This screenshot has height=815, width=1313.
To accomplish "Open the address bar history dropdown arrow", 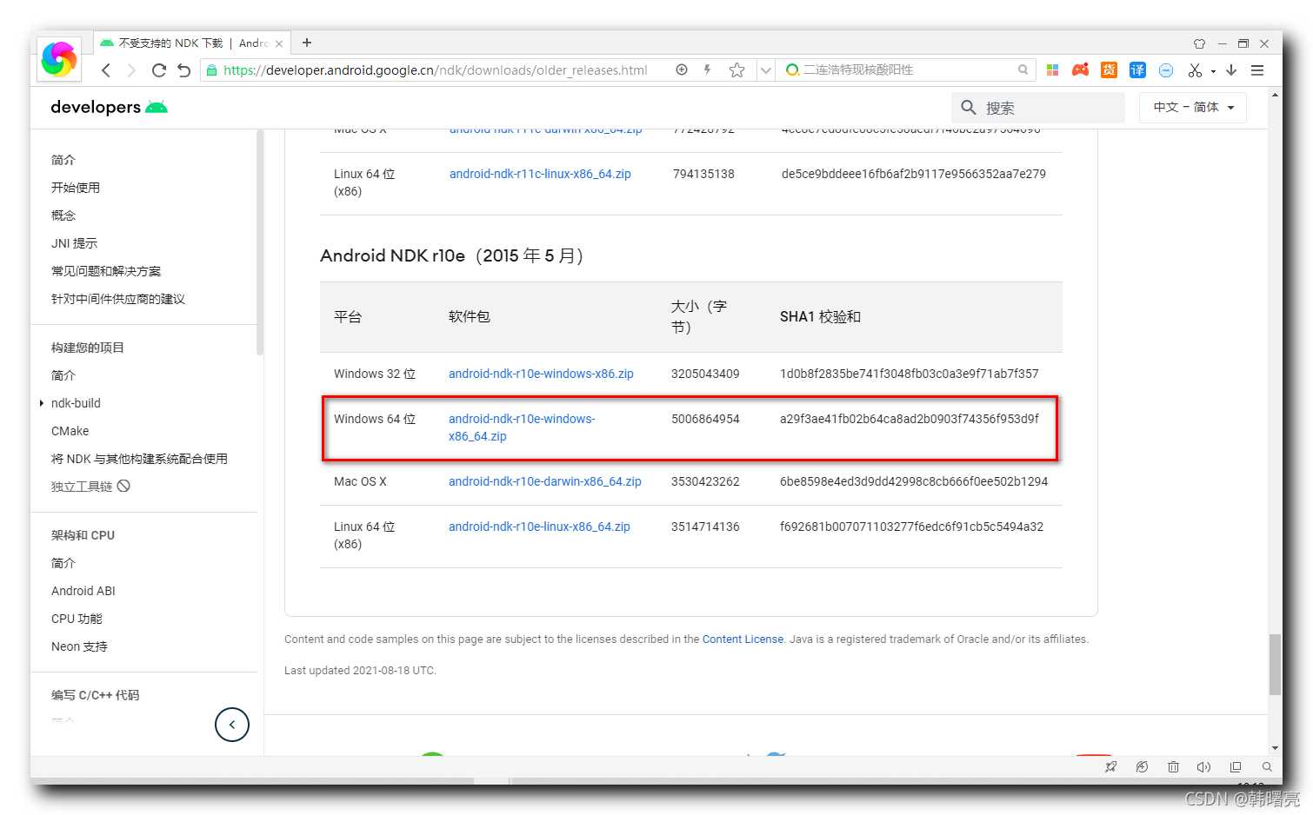I will [x=765, y=70].
